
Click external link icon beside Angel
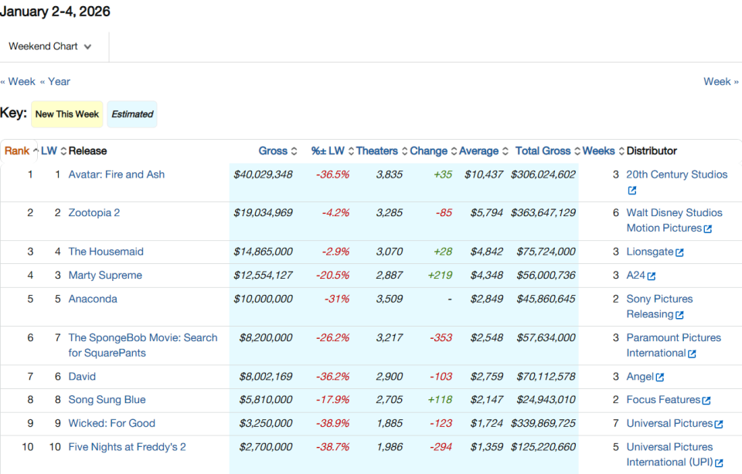[x=660, y=378]
